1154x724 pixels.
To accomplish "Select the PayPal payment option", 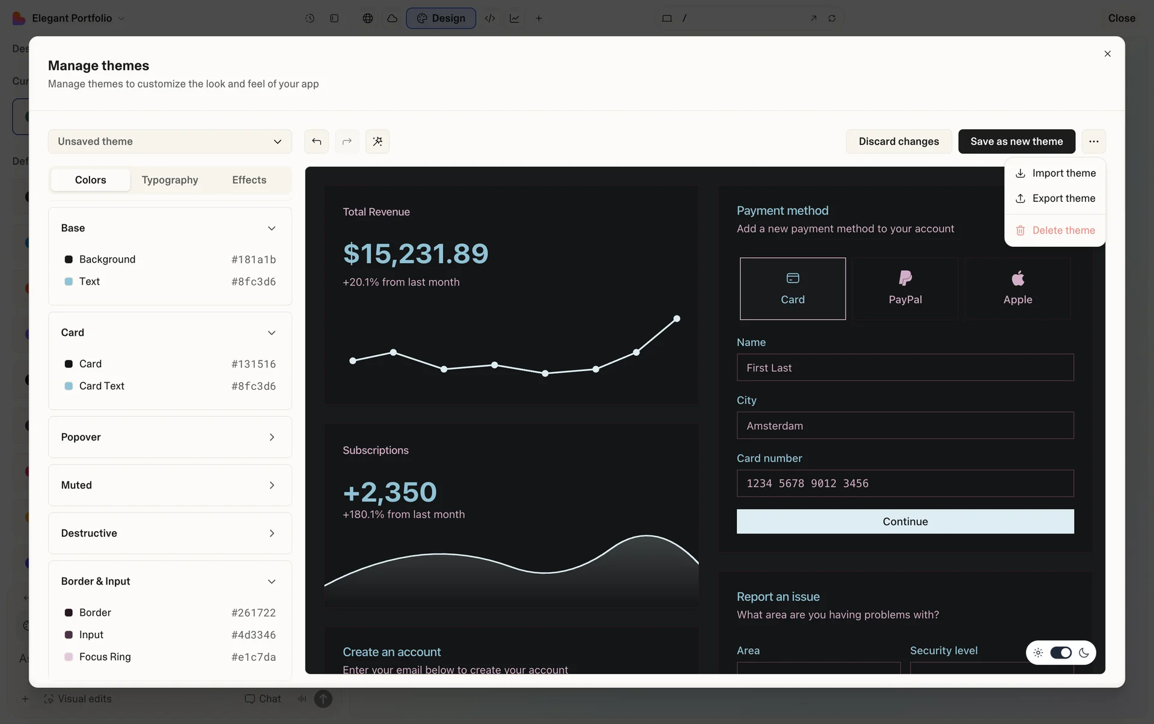I will coord(905,288).
